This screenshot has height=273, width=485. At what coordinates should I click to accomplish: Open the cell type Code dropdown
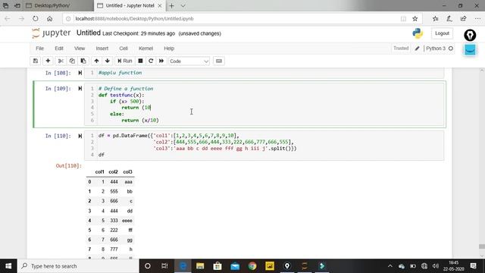pos(189,61)
